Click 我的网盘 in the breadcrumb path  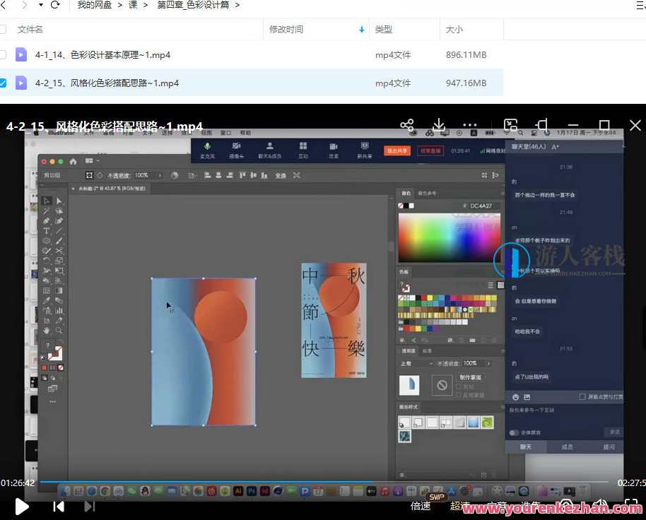(x=95, y=5)
